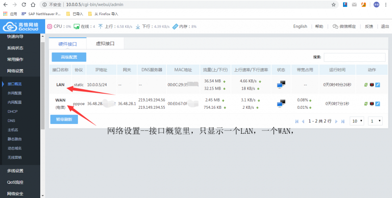The width and height of the screenshot is (392, 198).
Task: Click the online users monitor icon
Action: [x=77, y=26]
